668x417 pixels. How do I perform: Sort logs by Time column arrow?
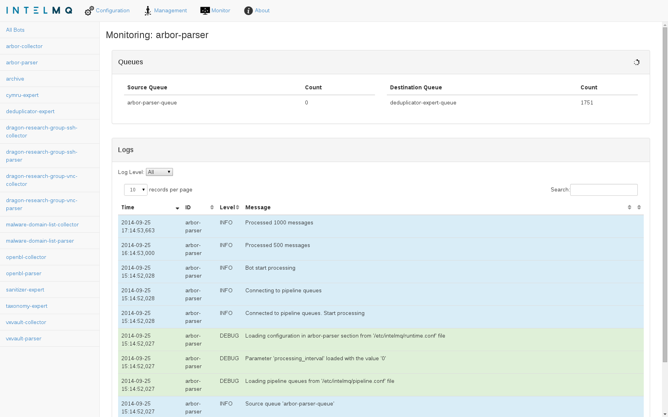click(x=177, y=208)
